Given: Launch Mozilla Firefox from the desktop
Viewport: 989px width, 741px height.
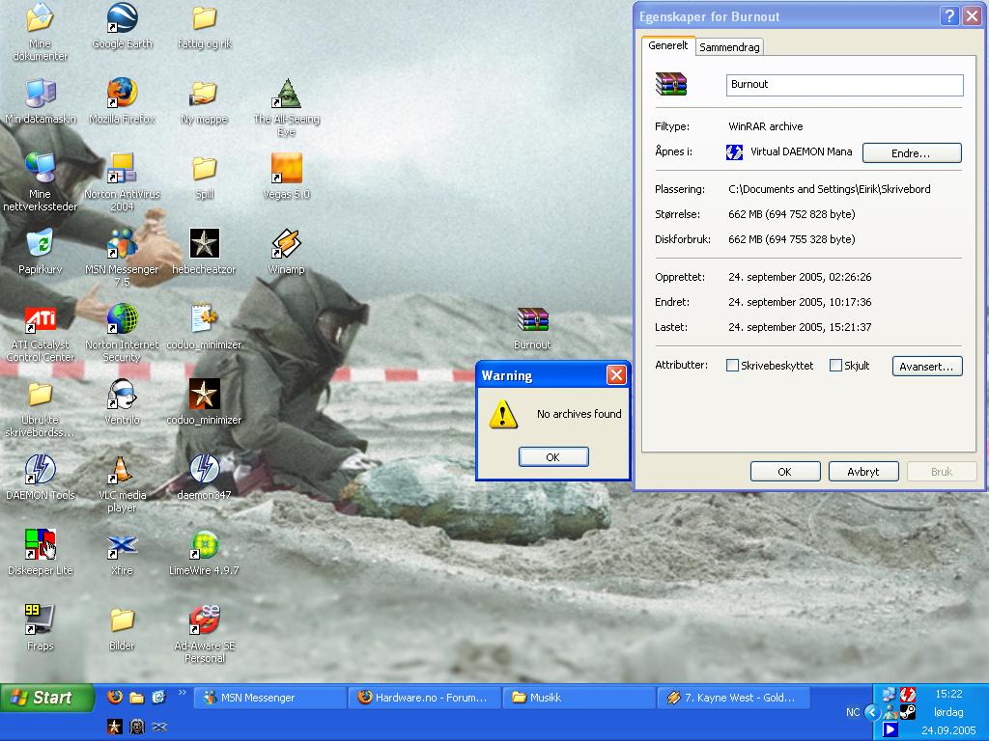Looking at the screenshot, I should point(122,100).
